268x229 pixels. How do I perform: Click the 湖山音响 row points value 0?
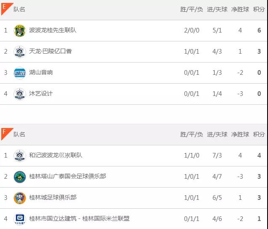click(x=259, y=73)
